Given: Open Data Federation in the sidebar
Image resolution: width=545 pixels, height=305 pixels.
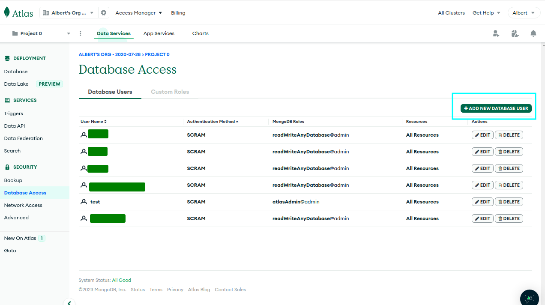Looking at the screenshot, I should [24, 138].
